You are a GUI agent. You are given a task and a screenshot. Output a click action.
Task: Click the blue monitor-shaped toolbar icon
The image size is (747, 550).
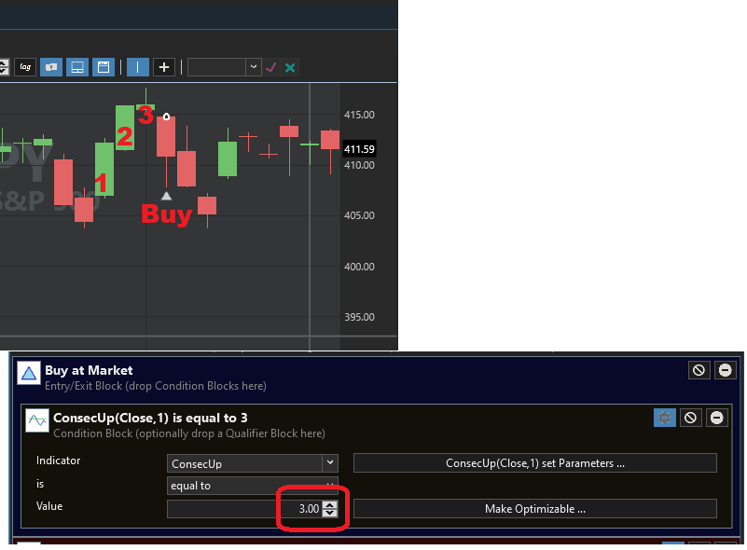77,67
